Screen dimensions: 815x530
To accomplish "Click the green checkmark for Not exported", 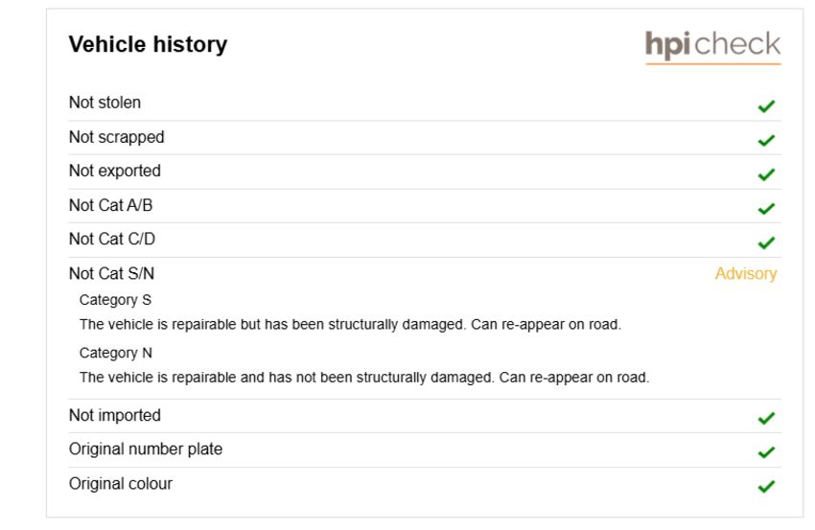I will 766,174.
